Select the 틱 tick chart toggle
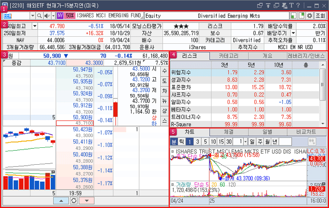Viewport: 329px width, 208px height. pos(182,142)
